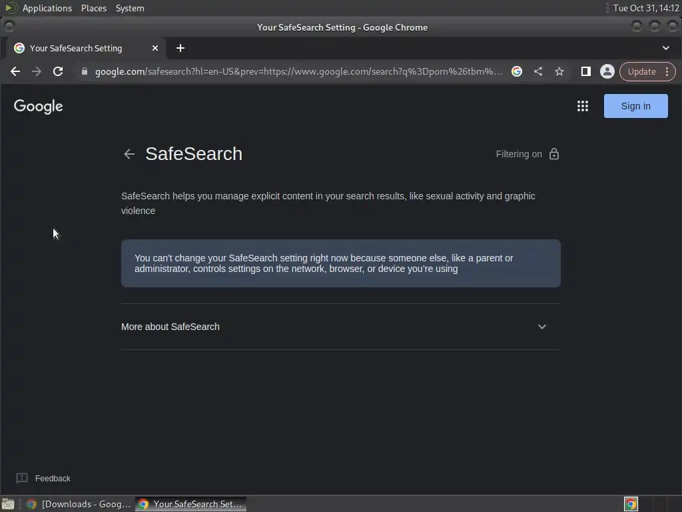
Task: Click the Sign in button
Action: [635, 106]
